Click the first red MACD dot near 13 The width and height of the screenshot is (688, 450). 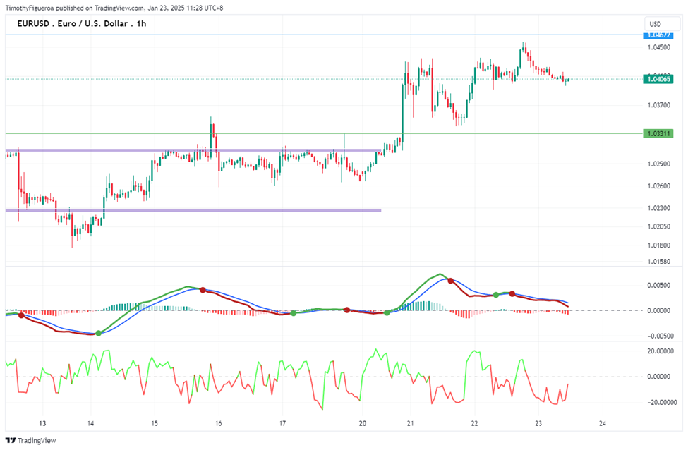click(21, 315)
